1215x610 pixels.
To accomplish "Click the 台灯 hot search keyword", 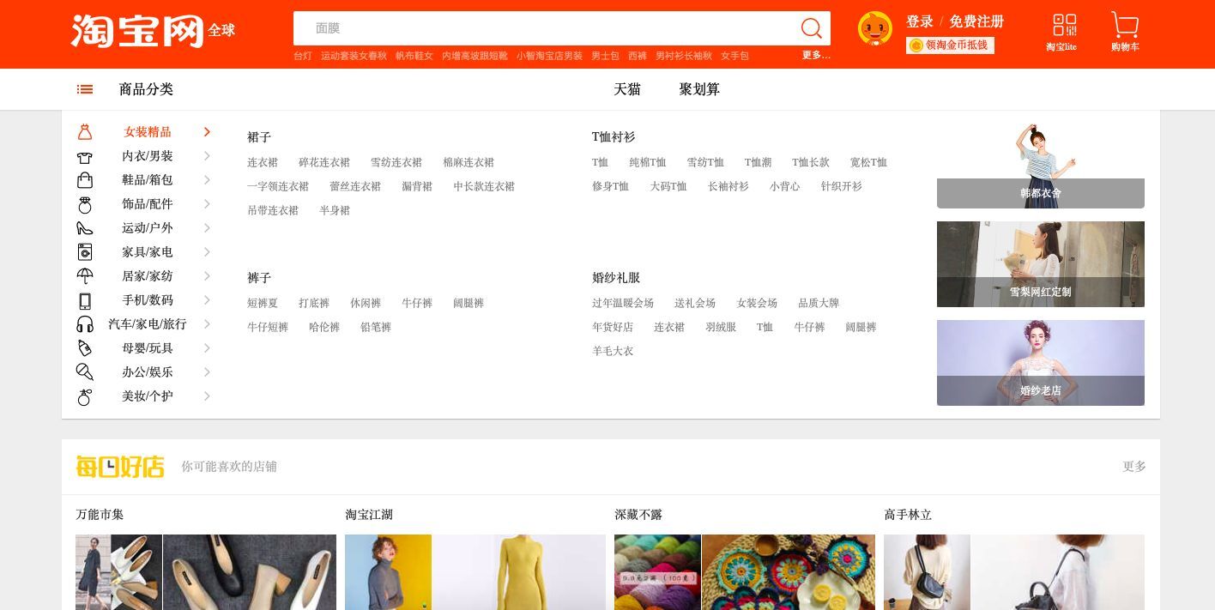I will [x=303, y=56].
